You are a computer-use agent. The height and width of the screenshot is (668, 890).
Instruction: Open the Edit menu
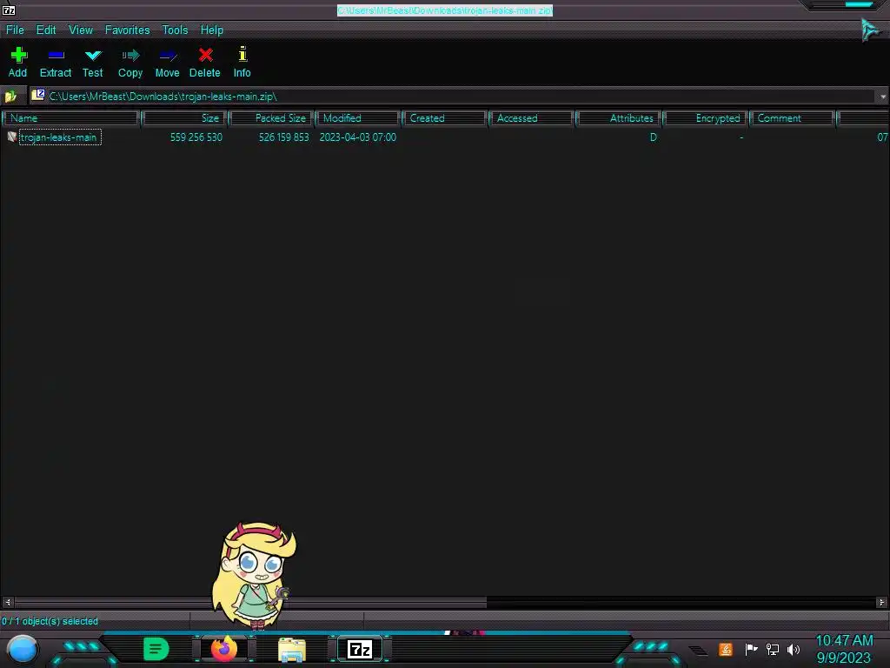click(46, 30)
